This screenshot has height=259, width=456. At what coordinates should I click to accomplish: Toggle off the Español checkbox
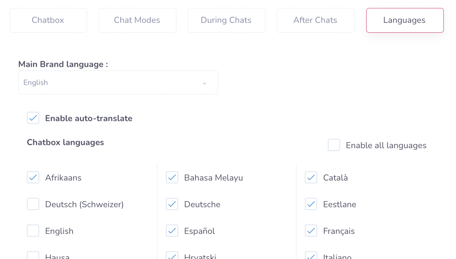(x=172, y=231)
